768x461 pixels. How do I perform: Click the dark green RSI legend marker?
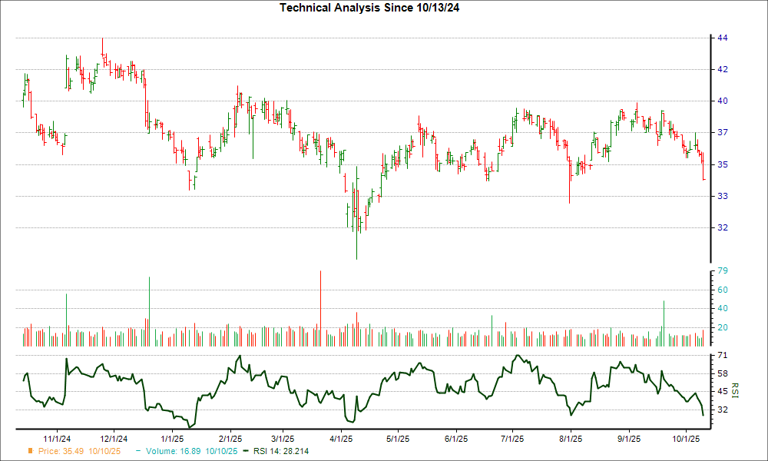coord(245,451)
